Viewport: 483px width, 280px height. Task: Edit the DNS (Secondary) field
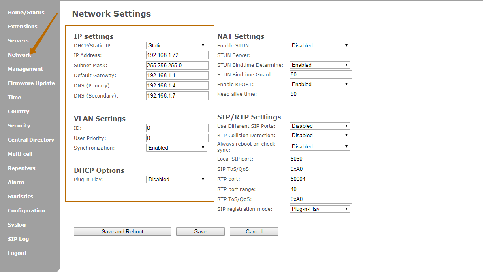177,95
